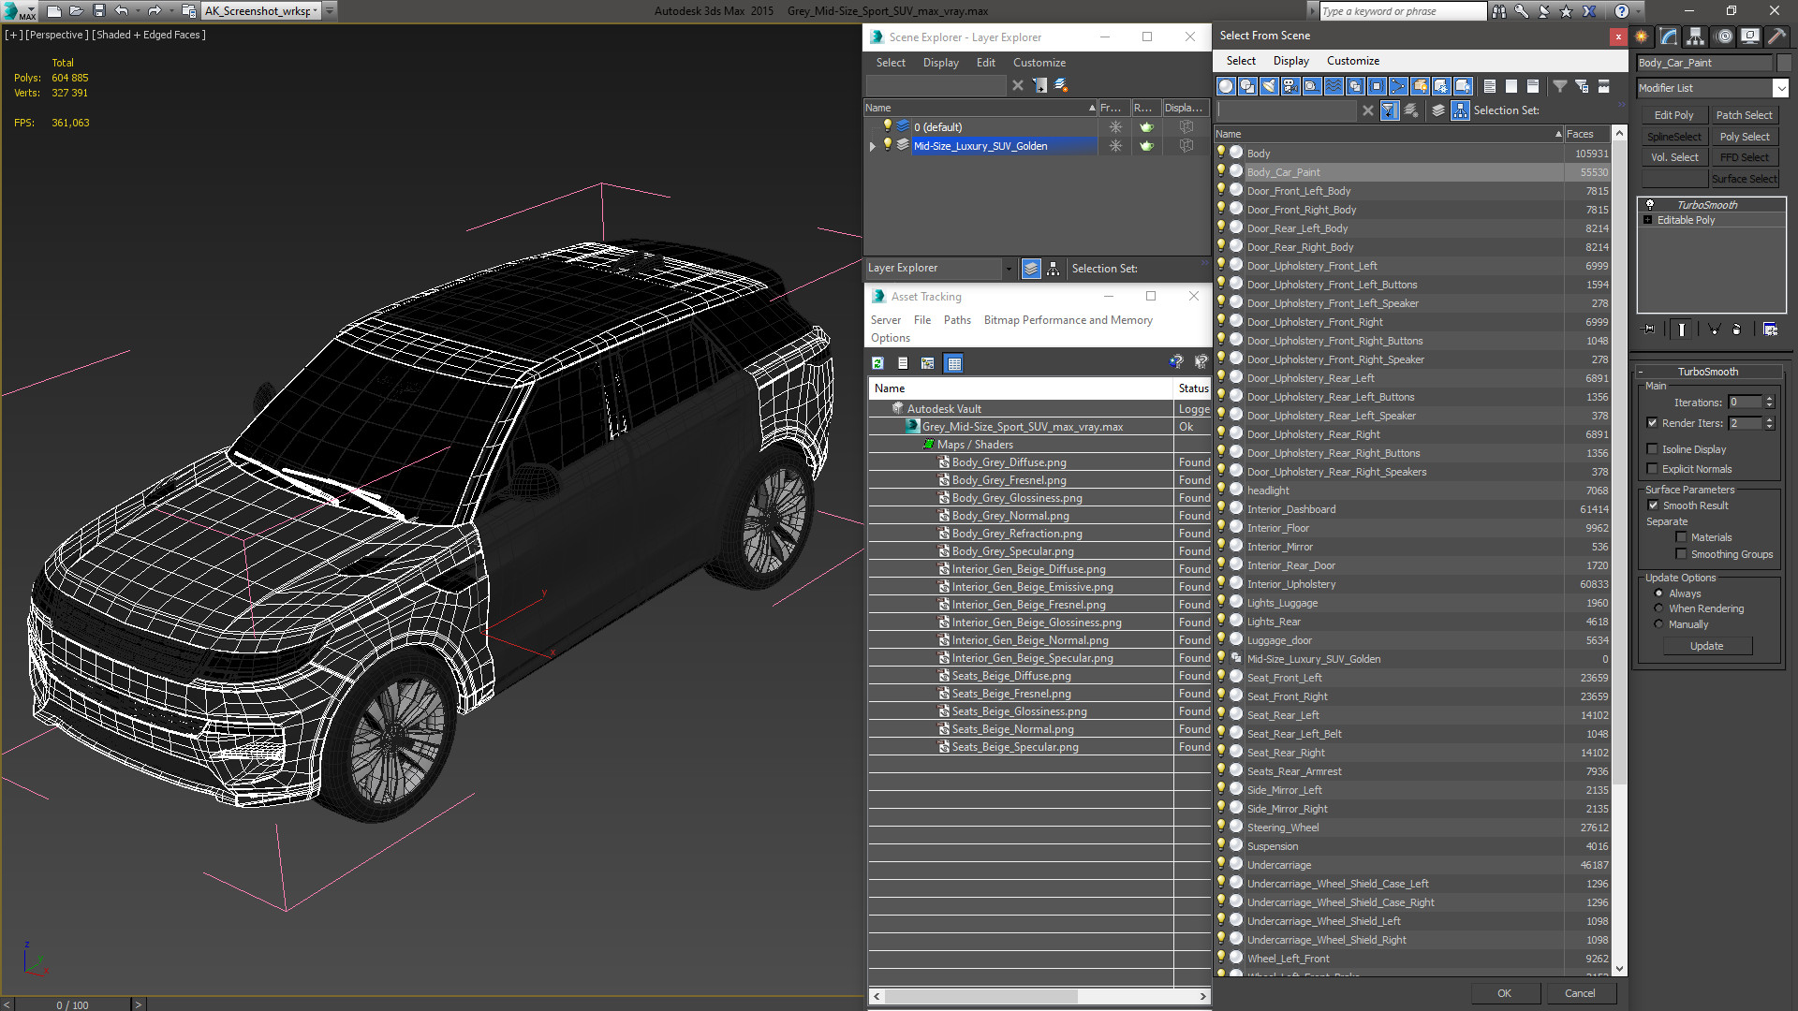Sort Select From Scene list by Name column
The height and width of the screenshot is (1011, 1798).
pos(1389,134)
